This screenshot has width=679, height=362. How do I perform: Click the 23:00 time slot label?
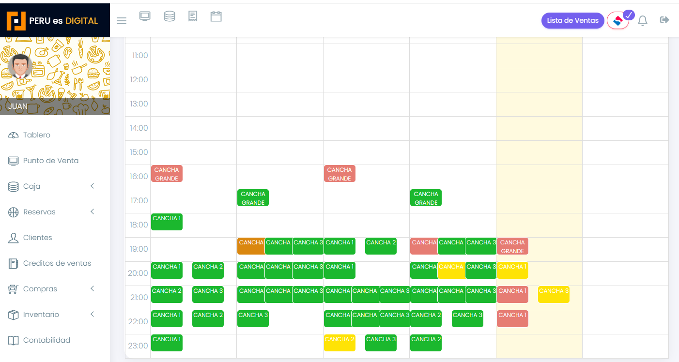pyautogui.click(x=139, y=346)
